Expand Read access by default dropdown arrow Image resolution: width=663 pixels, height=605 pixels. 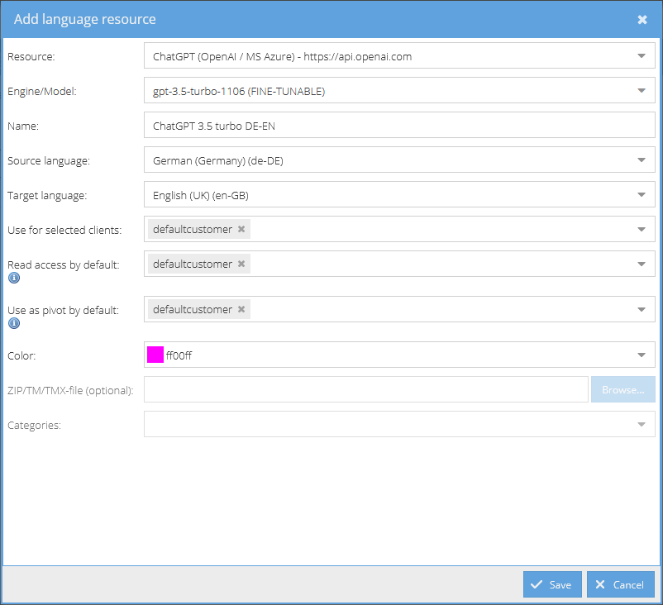pyautogui.click(x=642, y=264)
